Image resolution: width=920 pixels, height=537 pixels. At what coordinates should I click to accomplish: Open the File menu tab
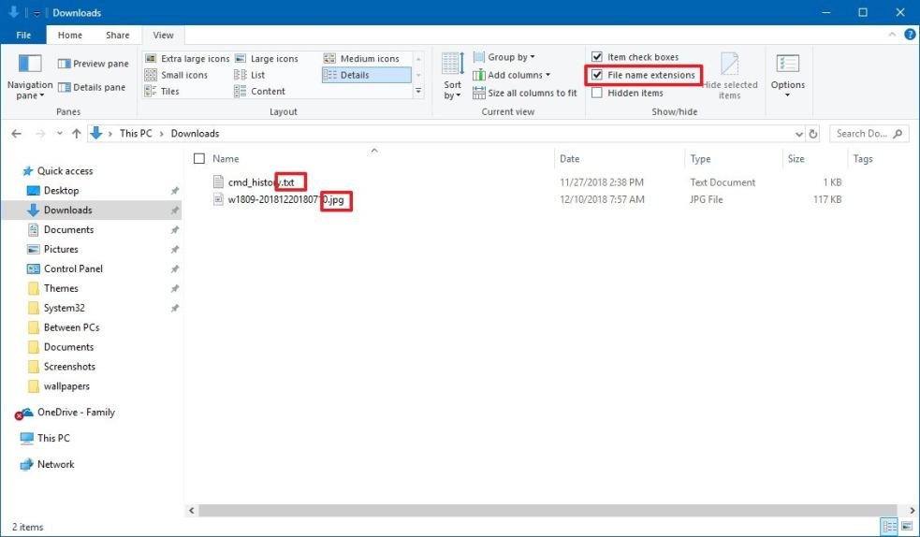[25, 36]
